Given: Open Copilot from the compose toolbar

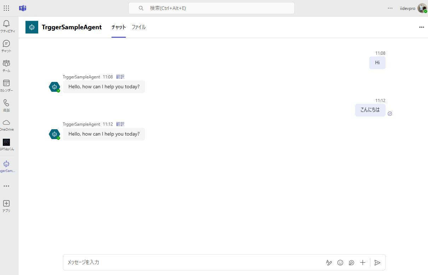Looking at the screenshot, I should click(351, 262).
